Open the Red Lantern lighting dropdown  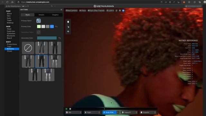pos(71,11)
